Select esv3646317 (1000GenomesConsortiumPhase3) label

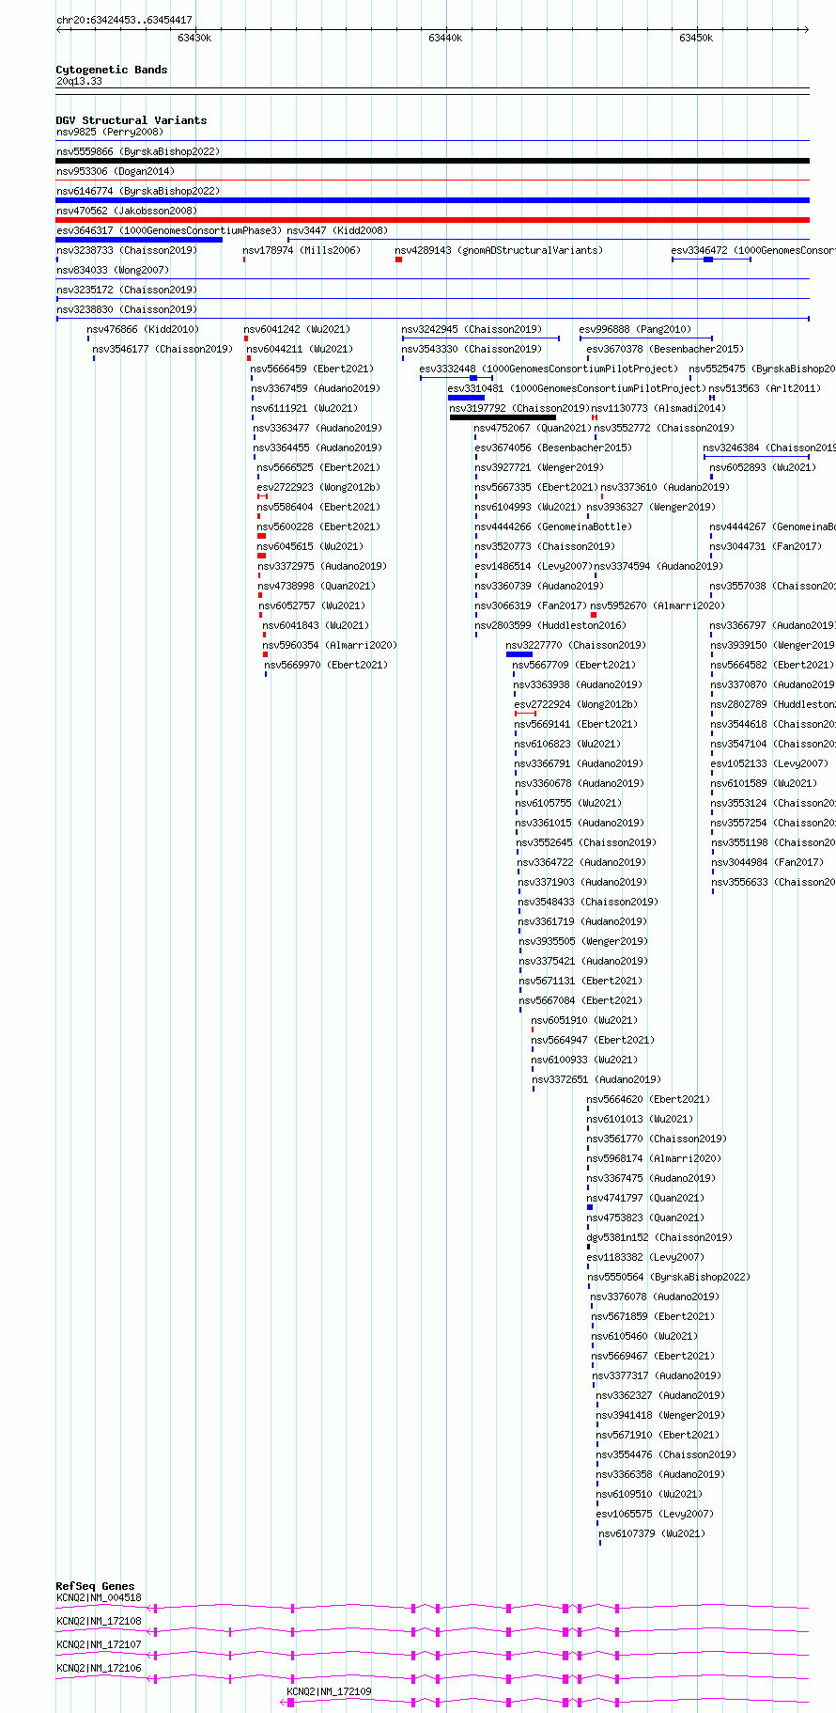pyautogui.click(x=169, y=230)
